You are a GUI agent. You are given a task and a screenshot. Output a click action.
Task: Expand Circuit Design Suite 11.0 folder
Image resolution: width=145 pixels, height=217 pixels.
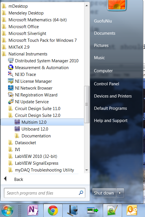(34, 109)
